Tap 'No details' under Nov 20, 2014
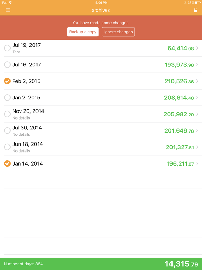 click(21, 118)
